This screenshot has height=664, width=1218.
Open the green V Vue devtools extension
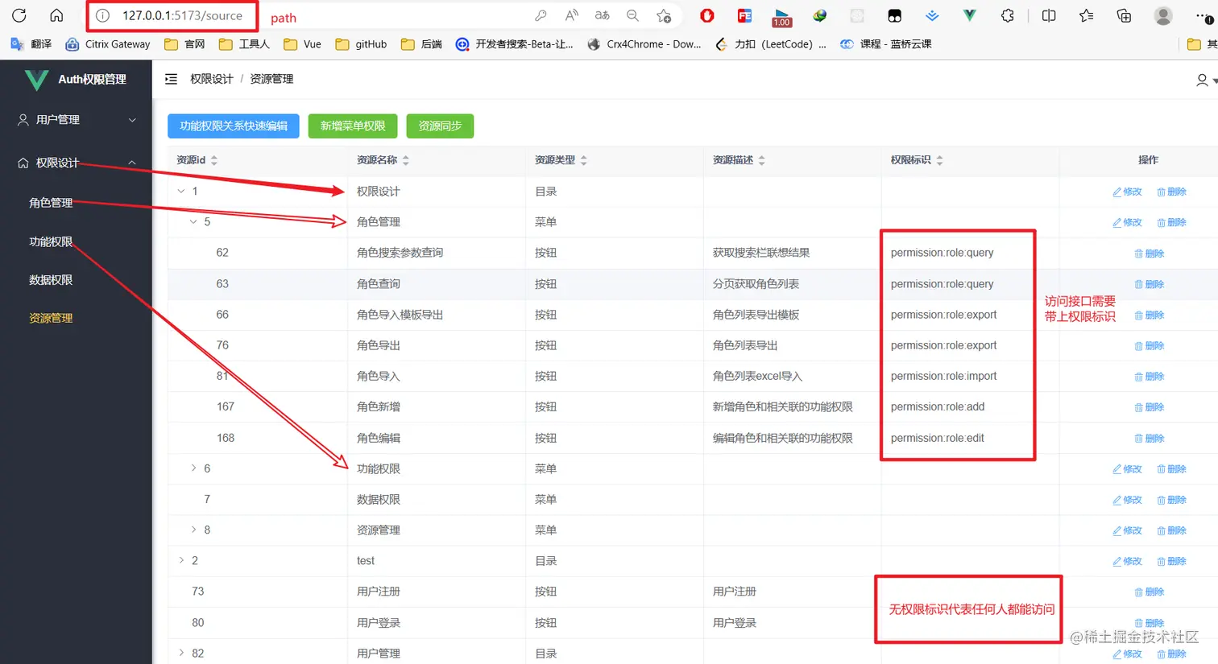pyautogui.click(x=969, y=15)
